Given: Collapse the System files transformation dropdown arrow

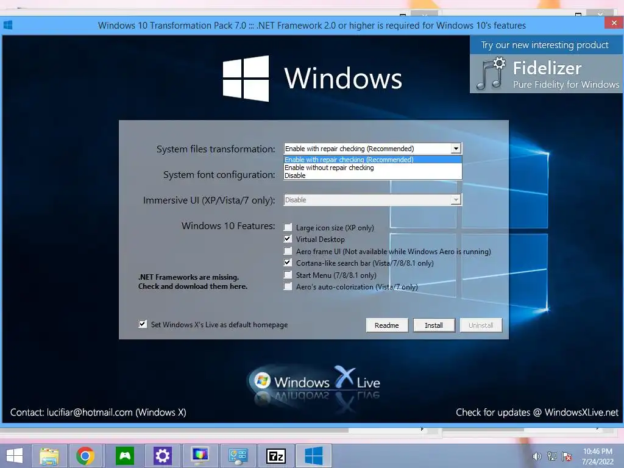Looking at the screenshot, I should tap(456, 149).
